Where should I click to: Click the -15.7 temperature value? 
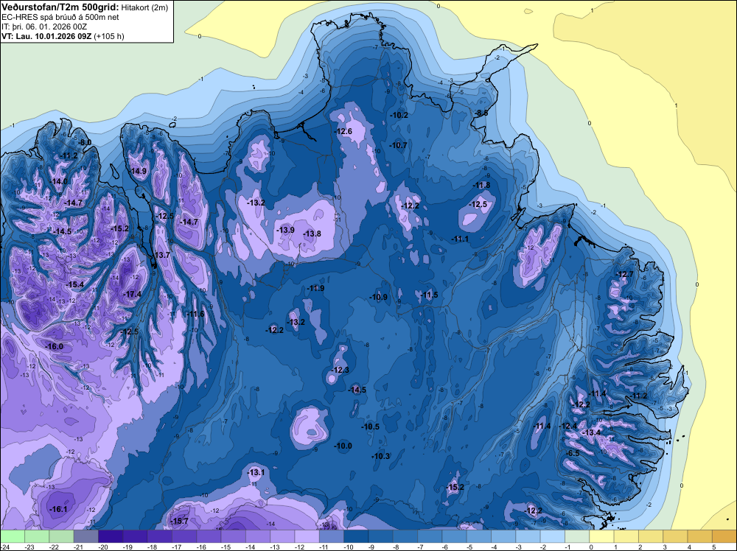pos(179,522)
